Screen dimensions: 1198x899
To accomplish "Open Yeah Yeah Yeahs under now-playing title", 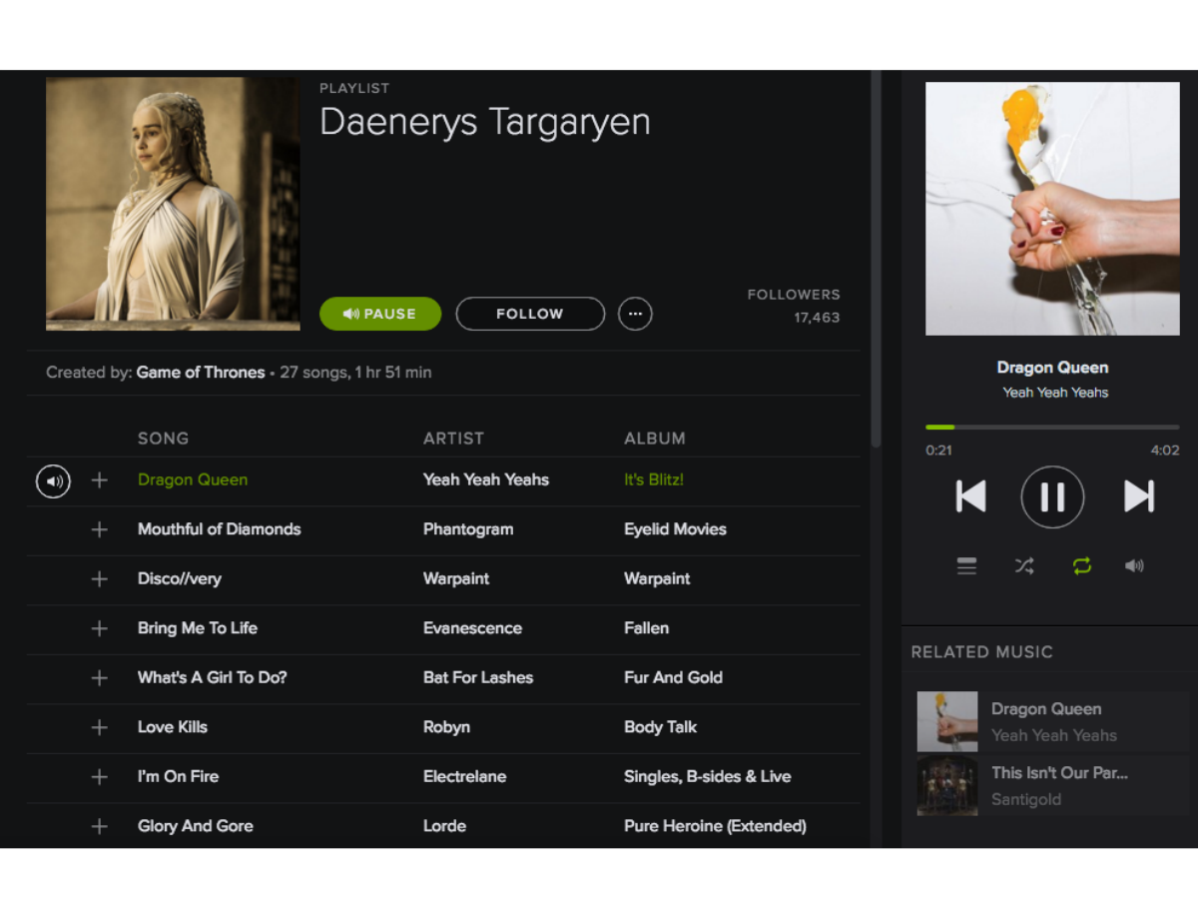I will (x=1055, y=393).
